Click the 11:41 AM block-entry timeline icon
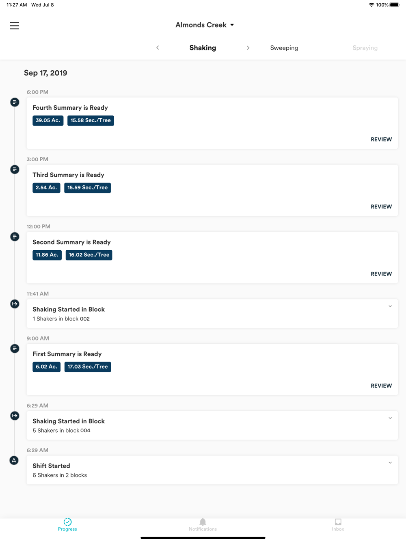Image resolution: width=406 pixels, height=542 pixels. 15,304
